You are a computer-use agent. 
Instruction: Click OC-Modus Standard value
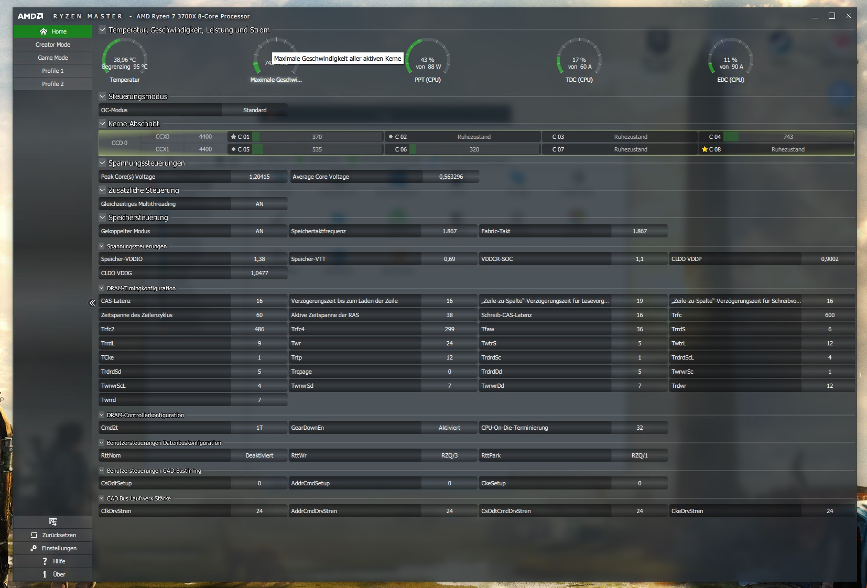click(255, 110)
